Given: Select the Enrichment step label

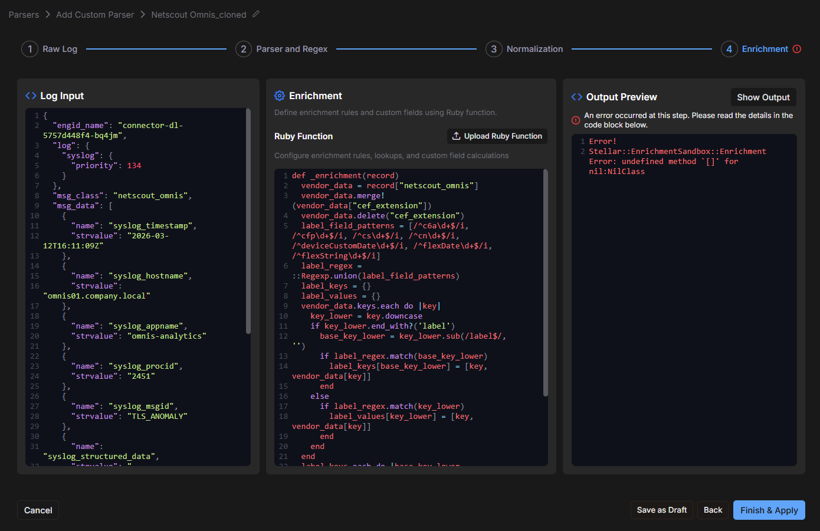Looking at the screenshot, I should tap(765, 49).
